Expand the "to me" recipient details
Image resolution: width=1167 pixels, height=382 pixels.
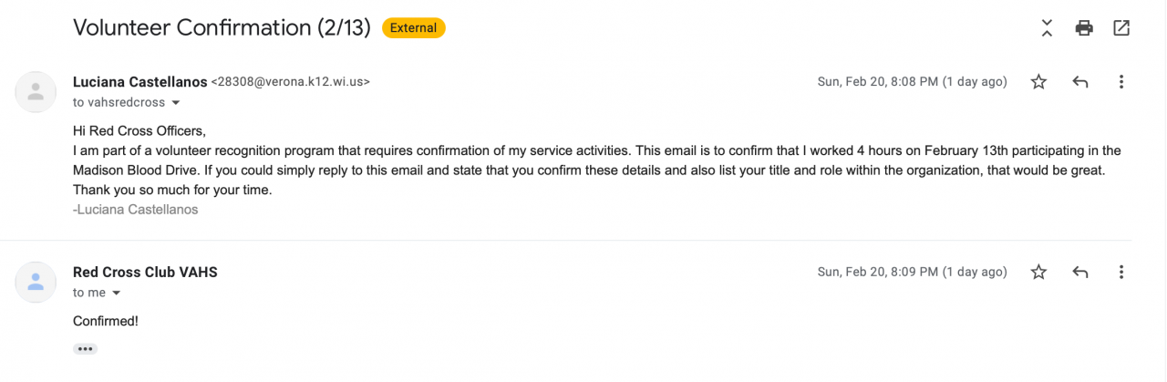pos(117,294)
